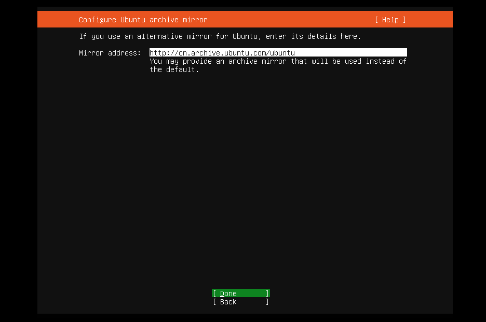
Task: Click the words "the default." in hint text
Action: (x=174, y=69)
